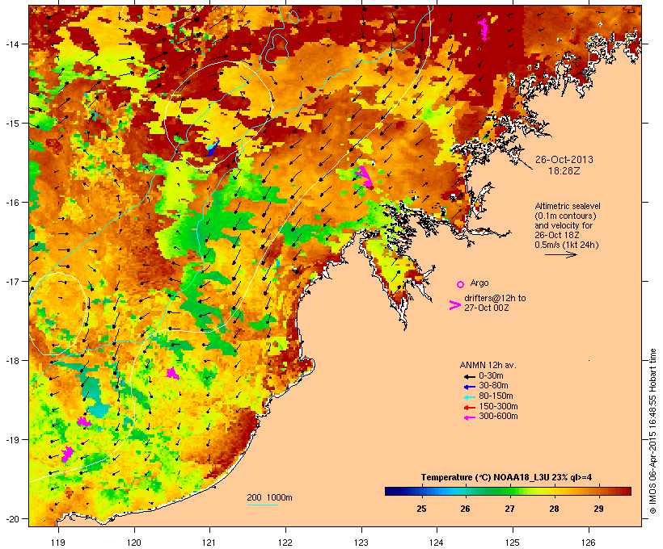Click the longitude axis label 125
This screenshot has height=549, width=663.
coord(513,543)
